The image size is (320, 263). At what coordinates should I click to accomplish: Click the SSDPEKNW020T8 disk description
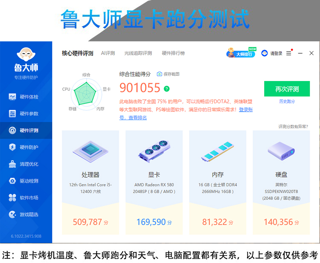coord(281,191)
